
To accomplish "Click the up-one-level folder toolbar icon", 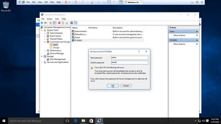I will 50,23.
